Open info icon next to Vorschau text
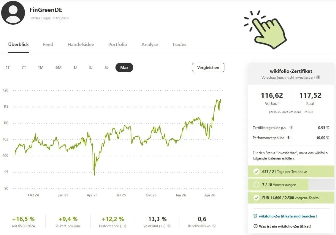This screenshot has height=235, width=336. 318,77
